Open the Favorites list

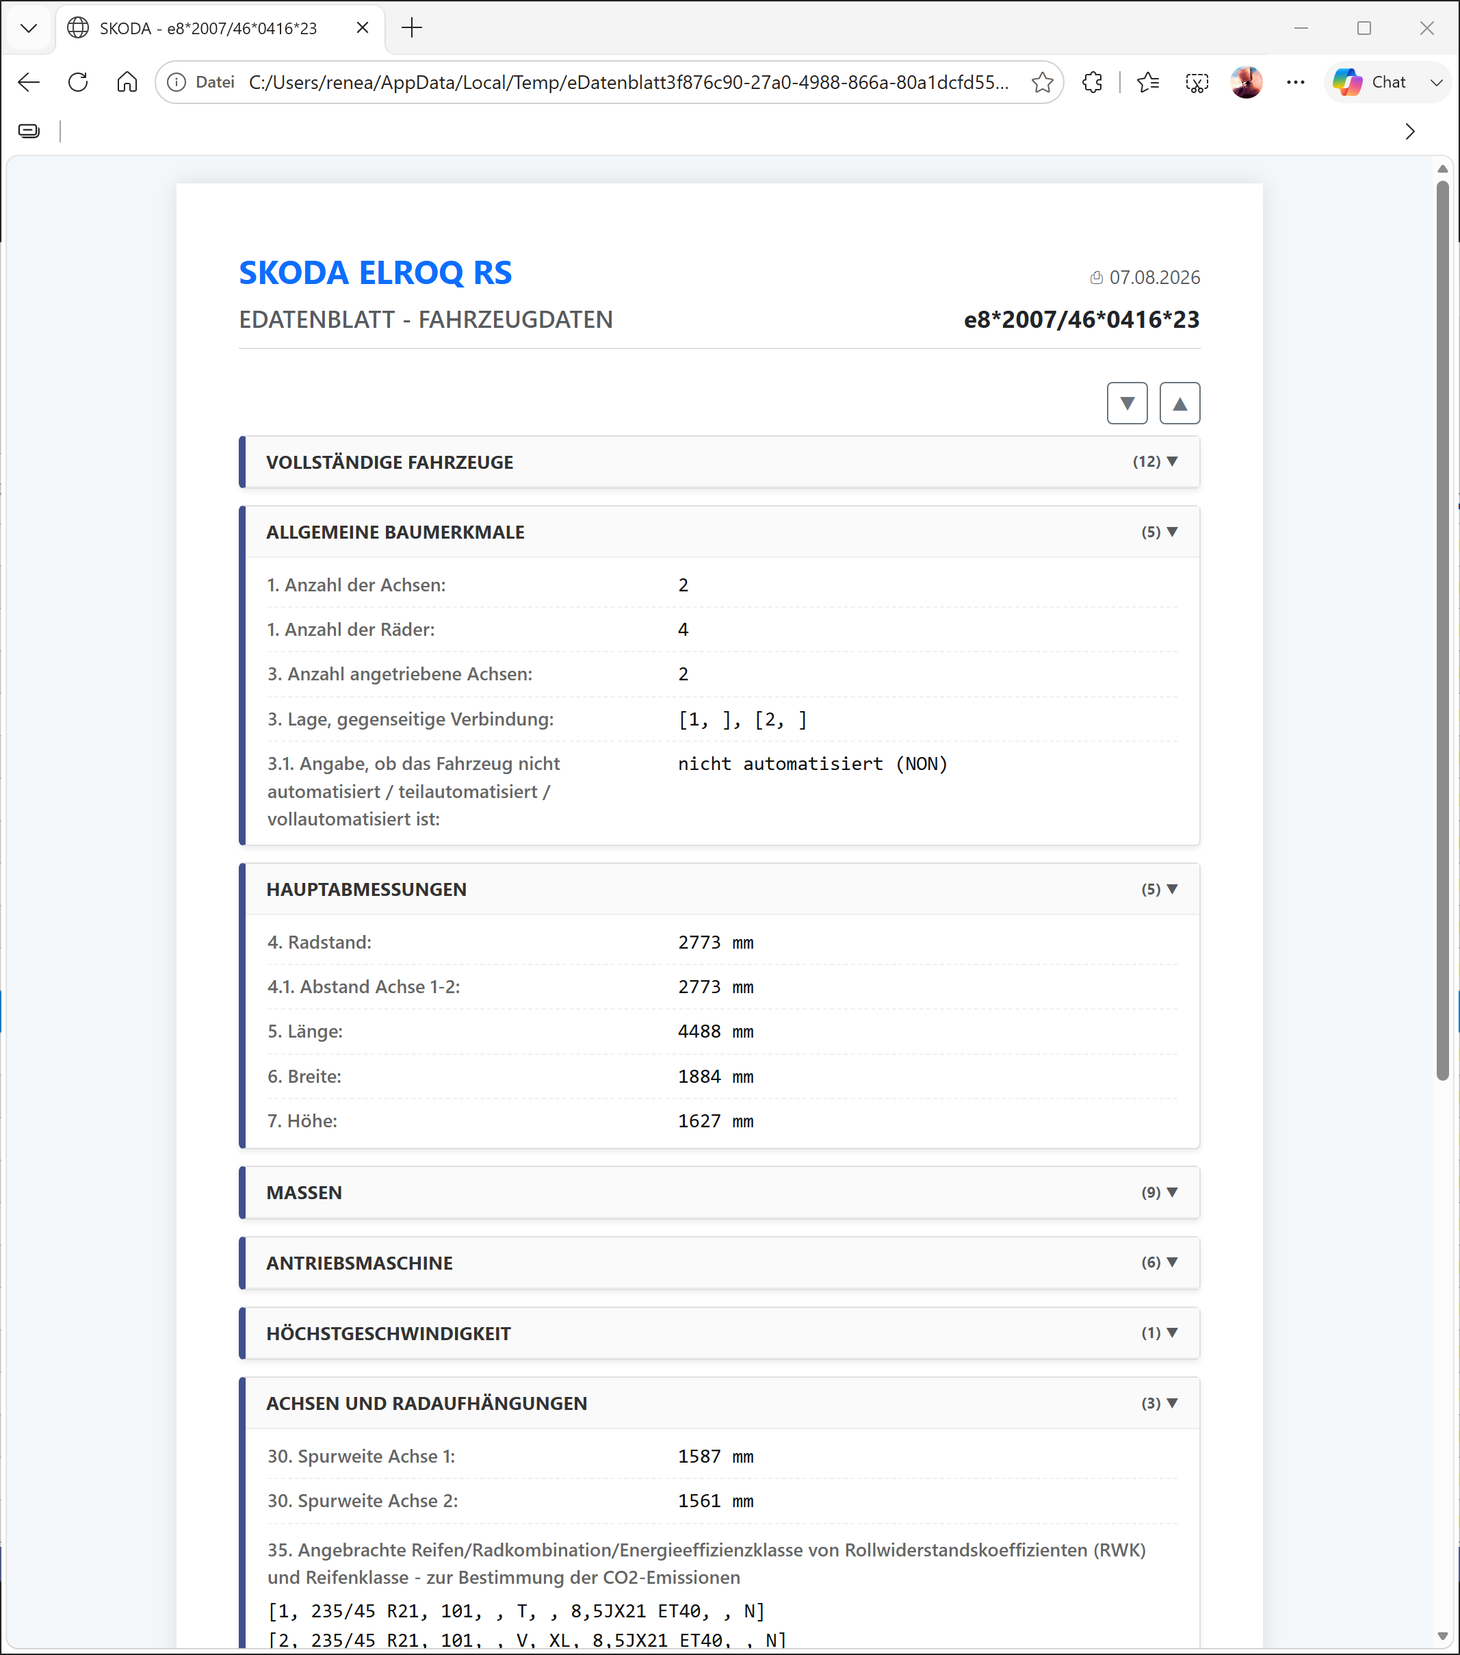tap(1147, 83)
